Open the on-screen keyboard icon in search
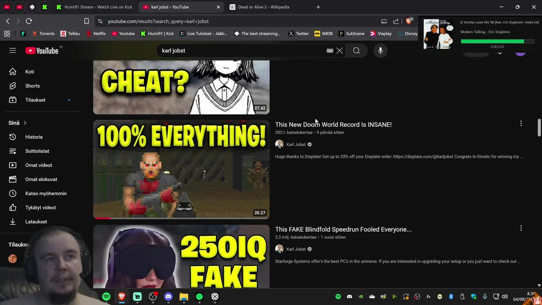The height and width of the screenshot is (305, 542). tap(330, 50)
